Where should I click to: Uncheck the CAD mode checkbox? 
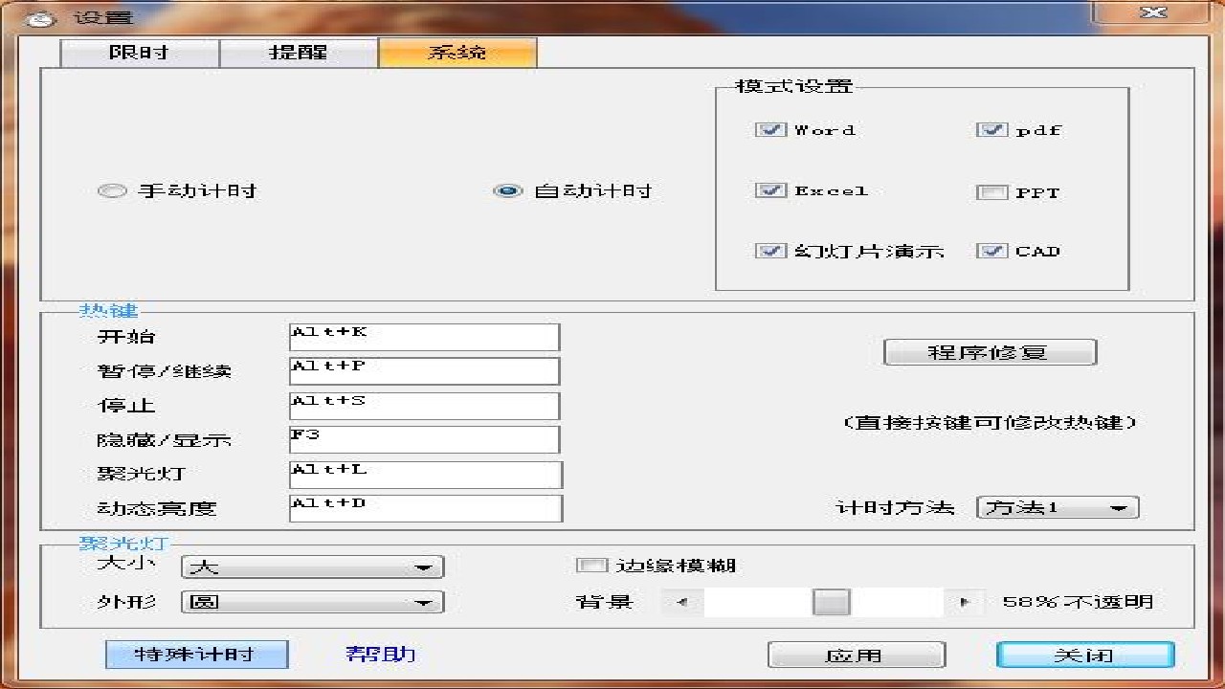click(992, 251)
